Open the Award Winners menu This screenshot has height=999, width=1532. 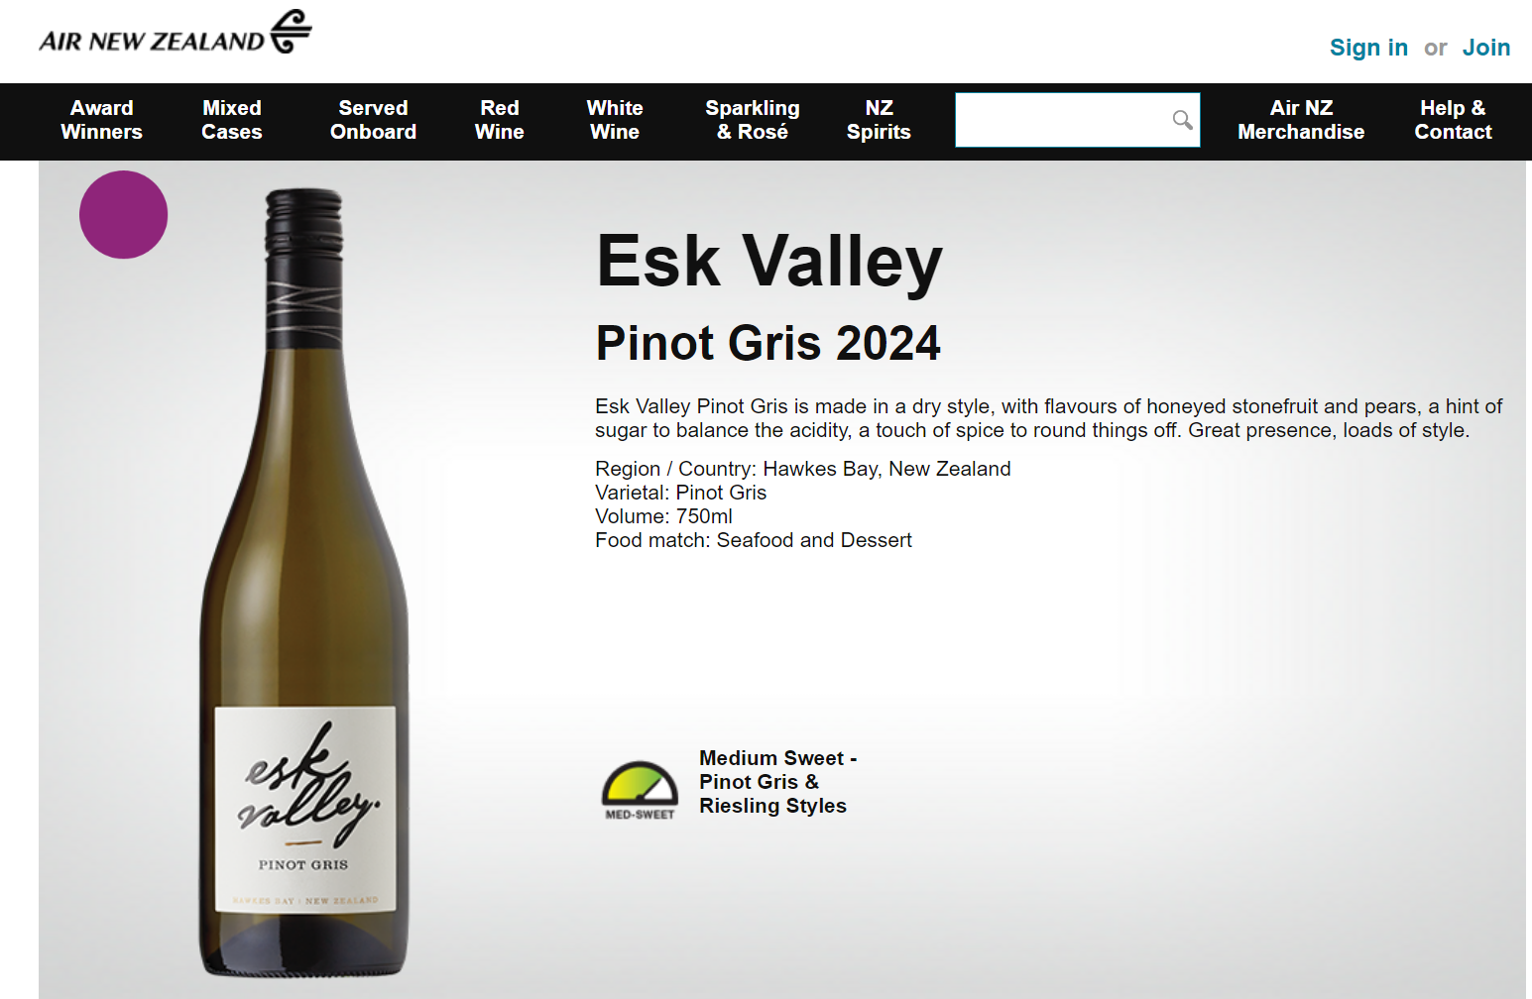coord(101,120)
